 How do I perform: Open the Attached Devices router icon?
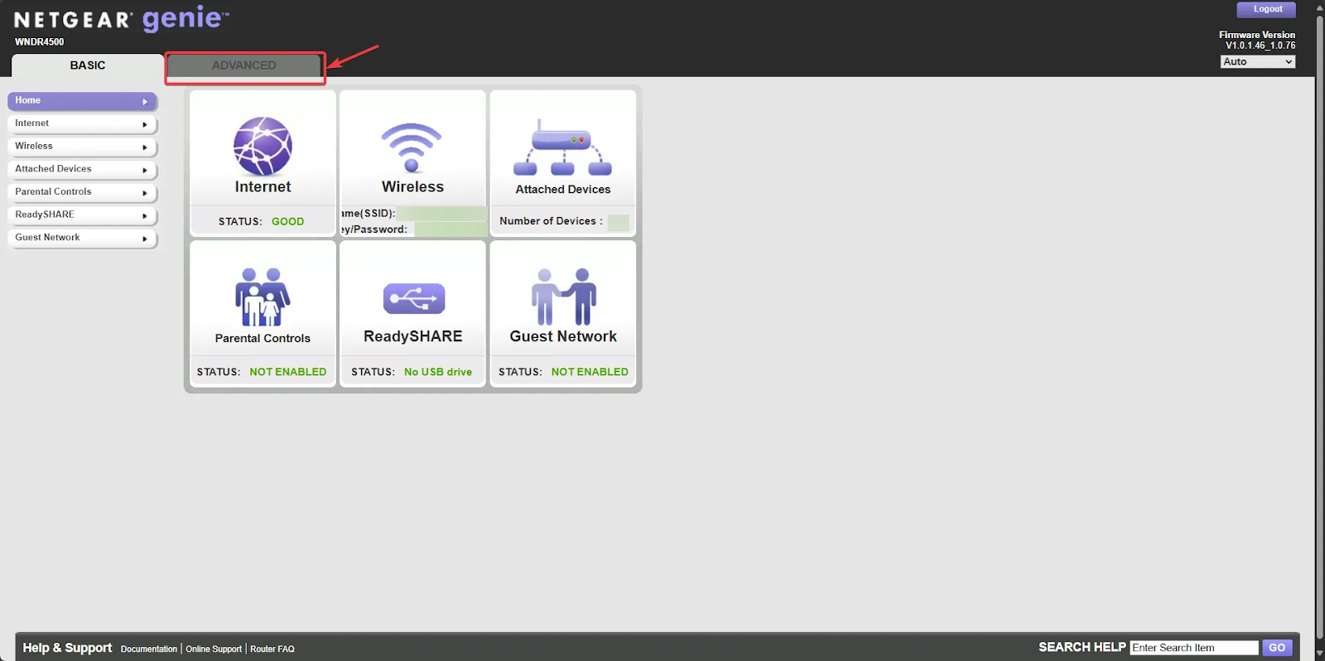pyautogui.click(x=562, y=147)
